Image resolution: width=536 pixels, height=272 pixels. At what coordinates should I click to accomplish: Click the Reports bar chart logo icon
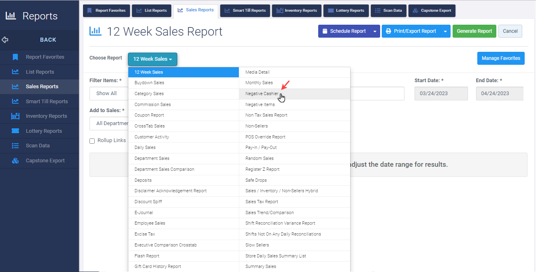coord(11,16)
